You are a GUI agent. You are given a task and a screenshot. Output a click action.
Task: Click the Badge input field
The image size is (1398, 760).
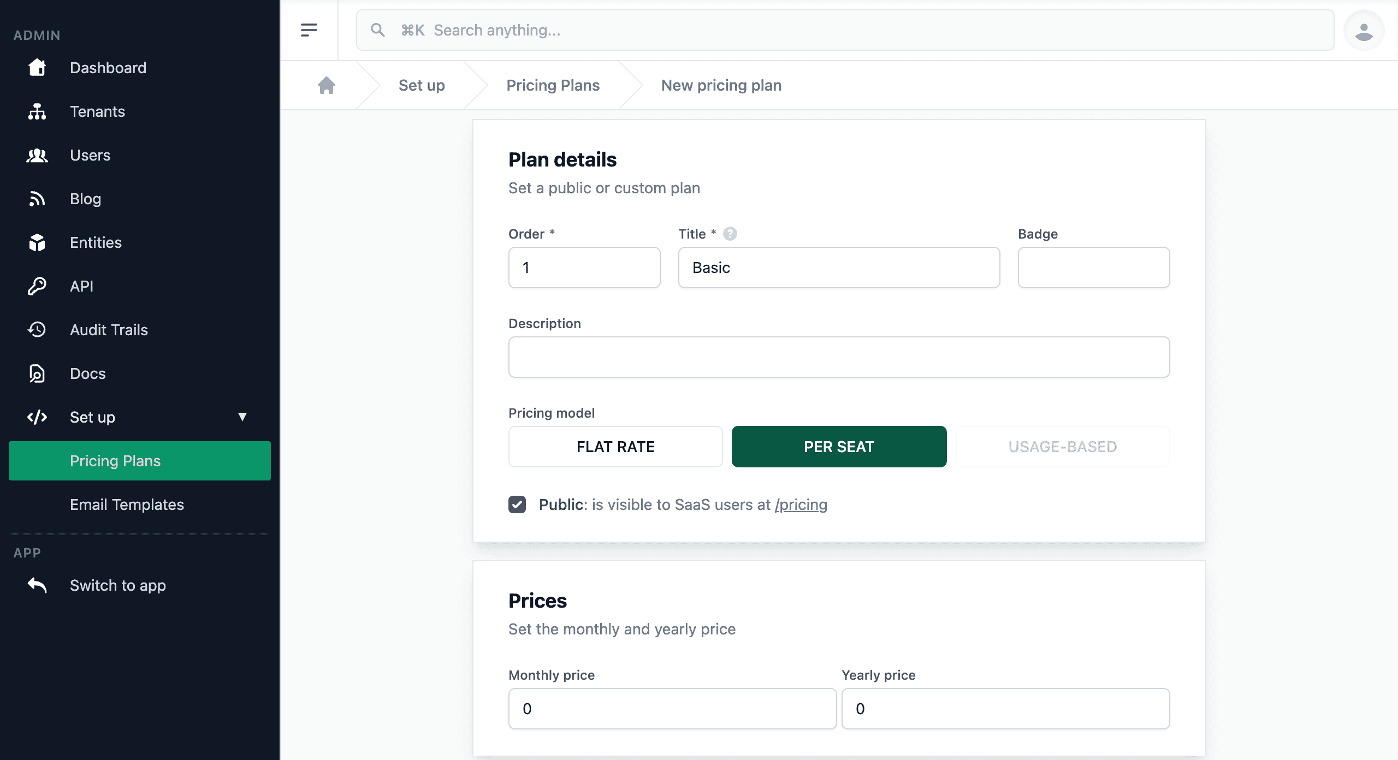pos(1094,268)
